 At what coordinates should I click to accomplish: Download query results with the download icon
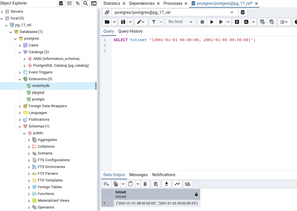click(x=166, y=184)
